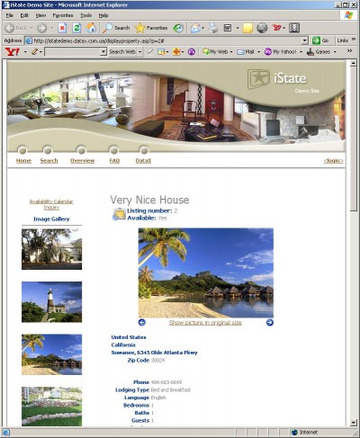360x438 pixels.
Task: Select the garden lawn thumbnail
Action: coord(51,407)
